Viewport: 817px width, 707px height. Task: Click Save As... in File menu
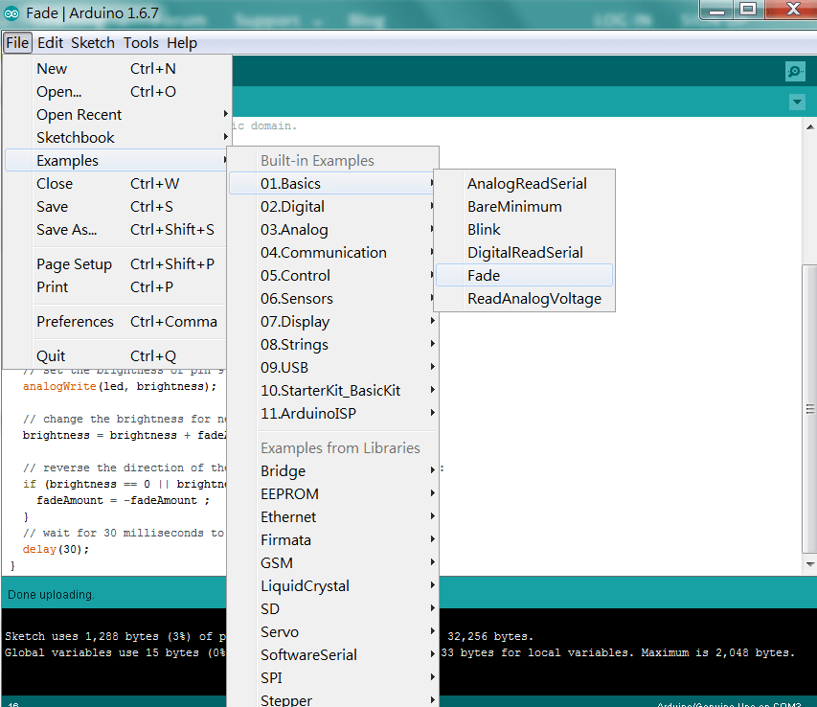pos(67,230)
